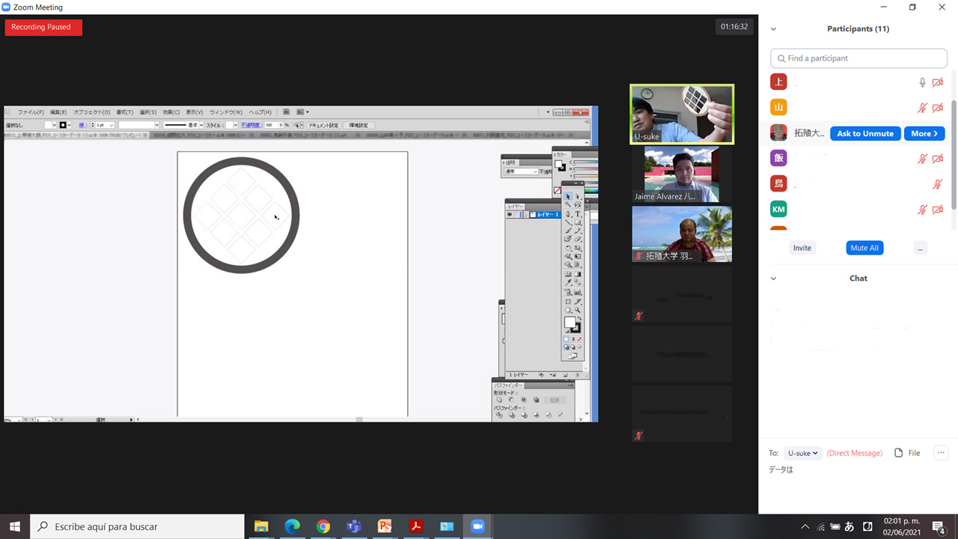Select the Rectangle tool
958x539 pixels.
click(578, 222)
